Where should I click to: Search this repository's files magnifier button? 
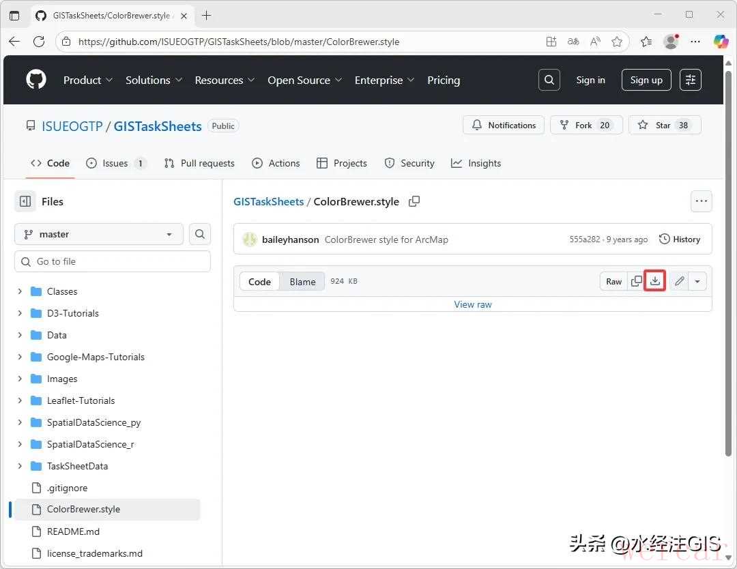199,234
